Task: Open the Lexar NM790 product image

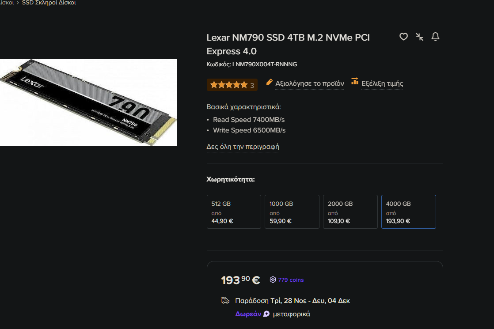Action: [88, 102]
